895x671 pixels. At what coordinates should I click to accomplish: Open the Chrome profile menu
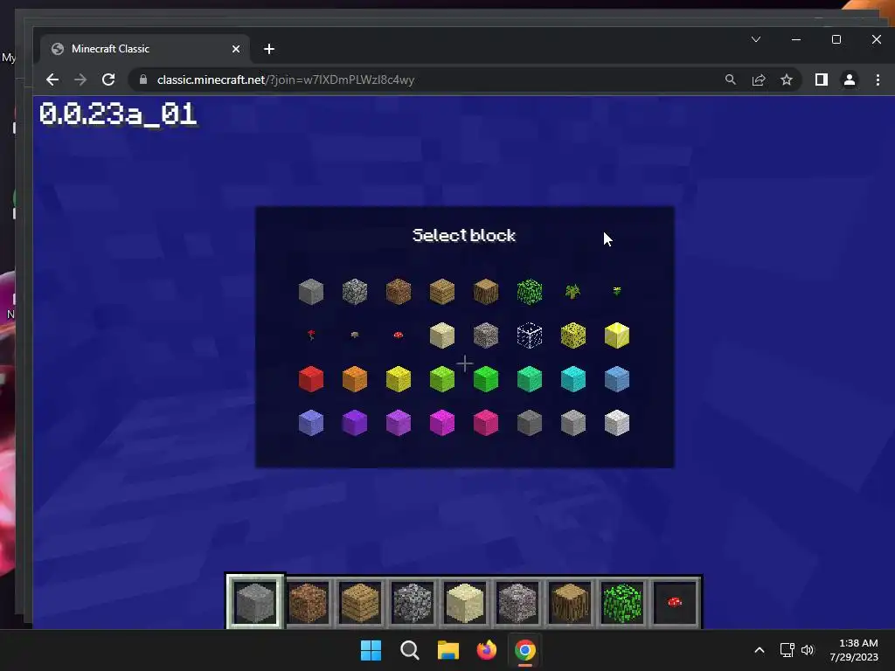[x=850, y=80]
